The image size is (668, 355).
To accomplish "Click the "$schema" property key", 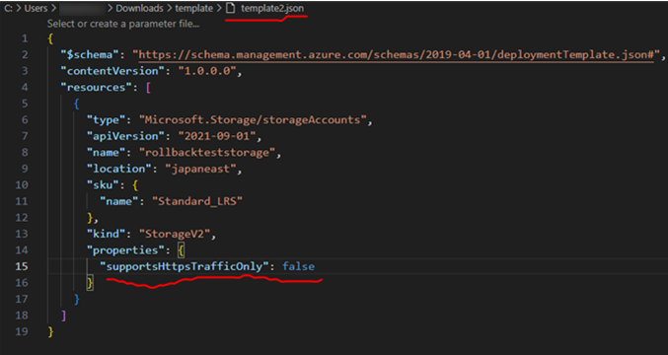I will tap(89, 54).
